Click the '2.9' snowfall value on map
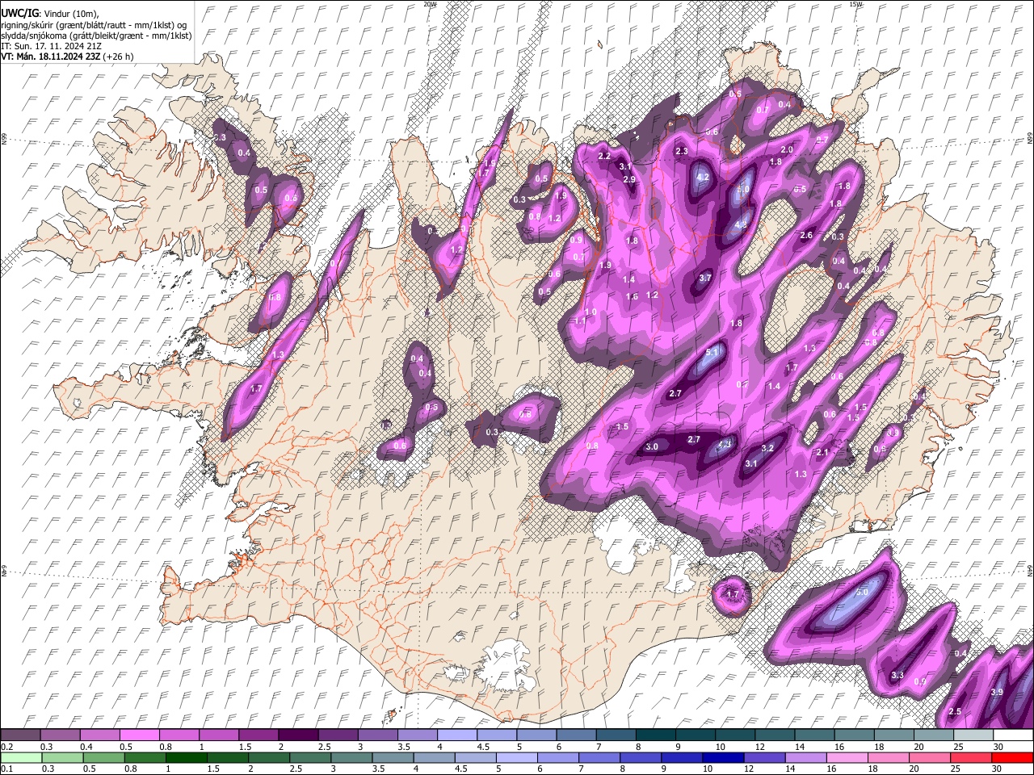 click(628, 179)
